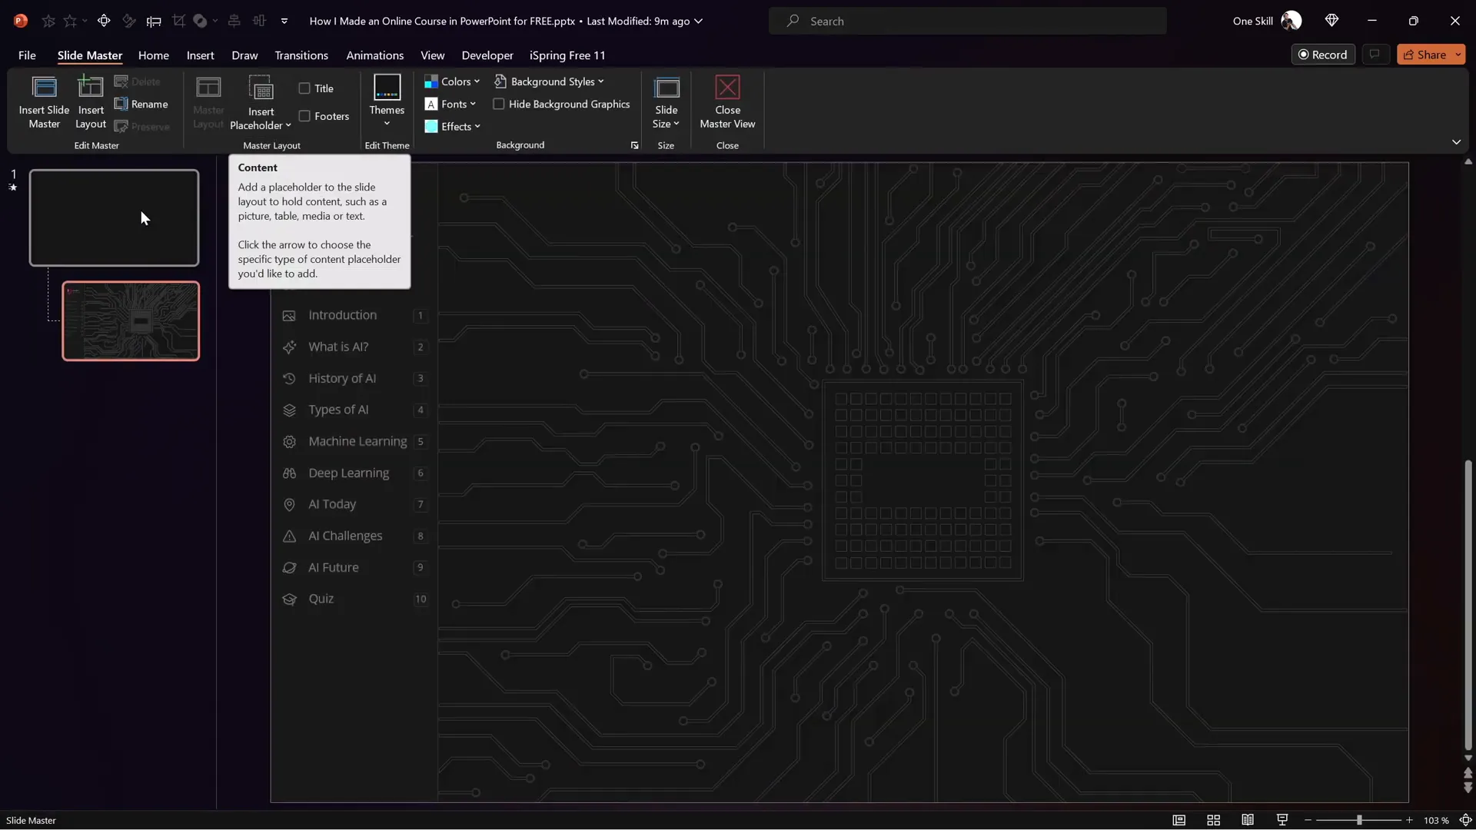Click the align center icon in quick access toolbar
1476x830 pixels.
pyautogui.click(x=234, y=21)
